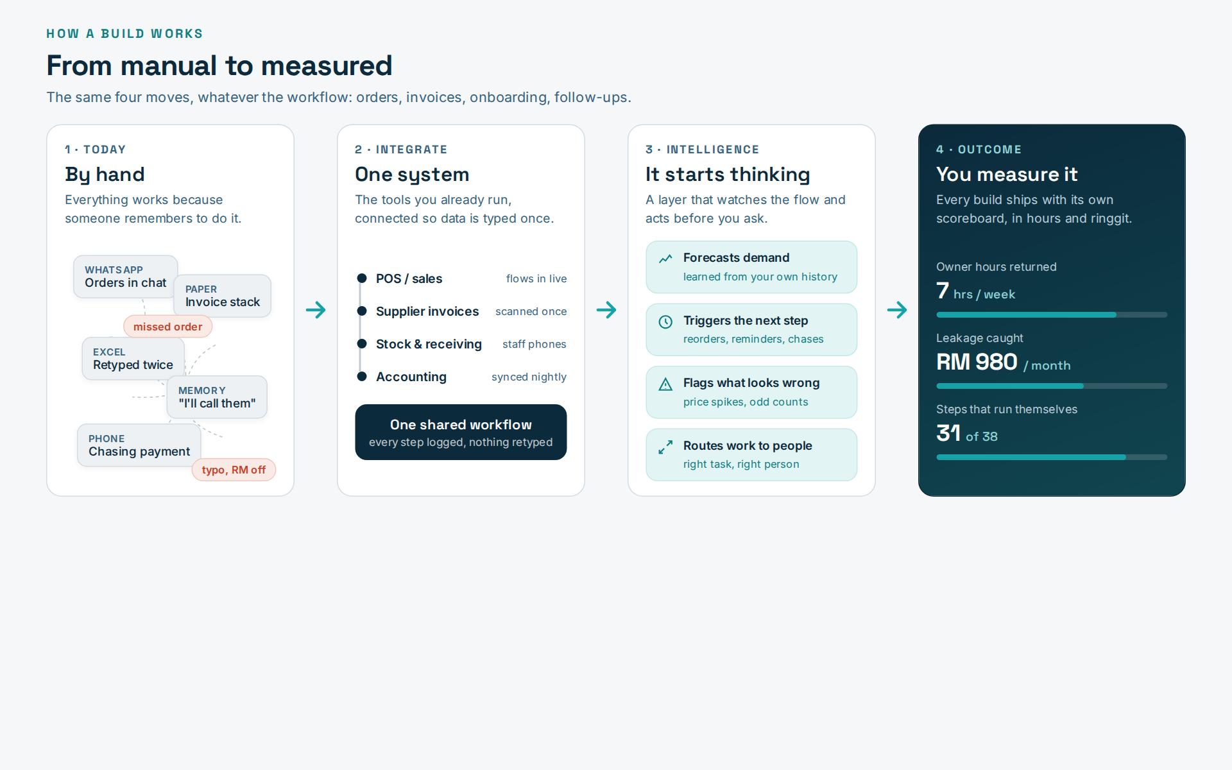The height and width of the screenshot is (770, 1232).
Task: Click the "HOW A BUILD WORKS" eyebrow text
Action: [x=124, y=33]
